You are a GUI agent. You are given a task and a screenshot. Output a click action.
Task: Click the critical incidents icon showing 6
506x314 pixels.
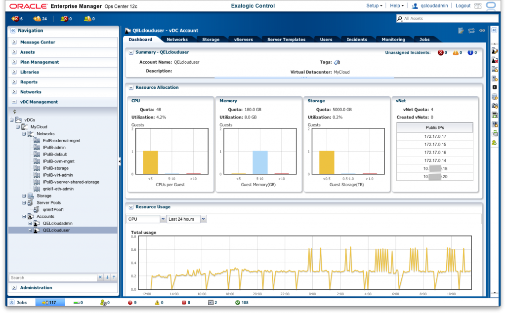point(15,19)
